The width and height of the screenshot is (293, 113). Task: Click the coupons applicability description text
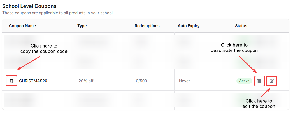[57, 13]
